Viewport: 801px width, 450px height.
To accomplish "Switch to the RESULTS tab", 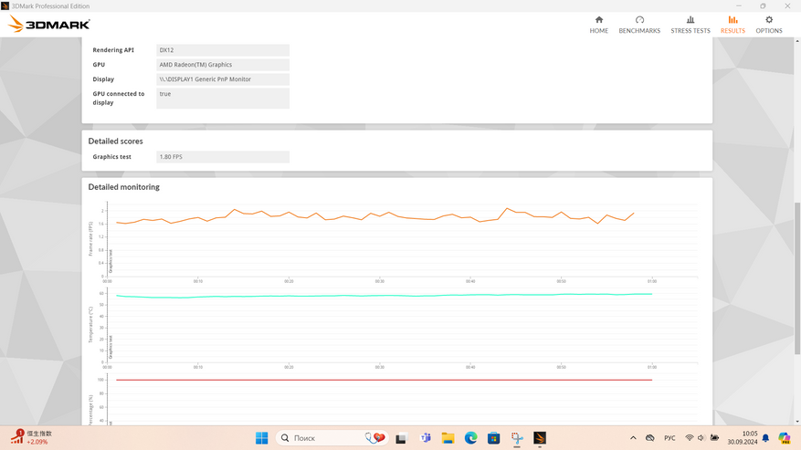I will click(732, 25).
